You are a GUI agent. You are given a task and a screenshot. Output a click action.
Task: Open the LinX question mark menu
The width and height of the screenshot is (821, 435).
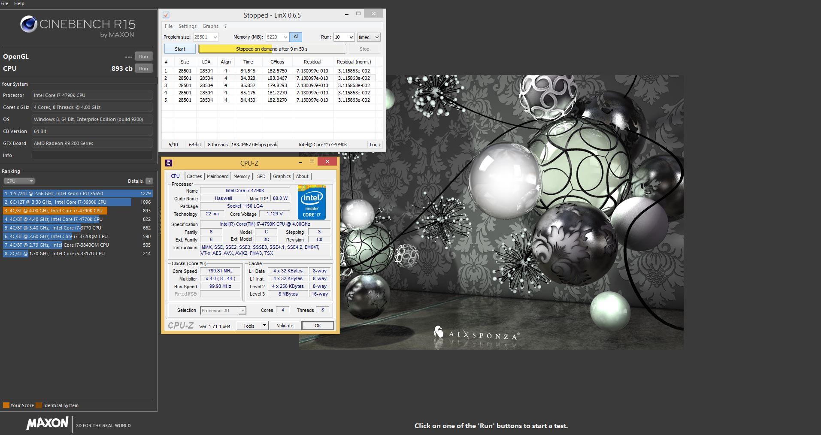coord(225,26)
